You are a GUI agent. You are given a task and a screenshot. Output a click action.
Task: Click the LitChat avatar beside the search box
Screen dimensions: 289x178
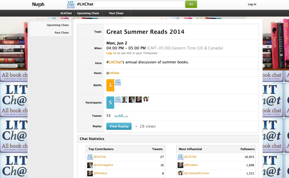[71, 4]
